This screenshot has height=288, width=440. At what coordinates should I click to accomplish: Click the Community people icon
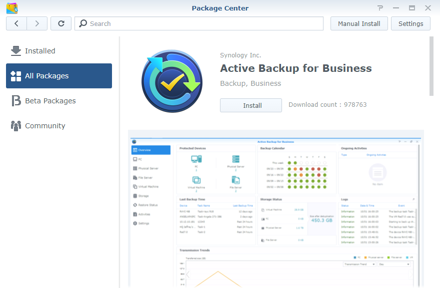16,126
